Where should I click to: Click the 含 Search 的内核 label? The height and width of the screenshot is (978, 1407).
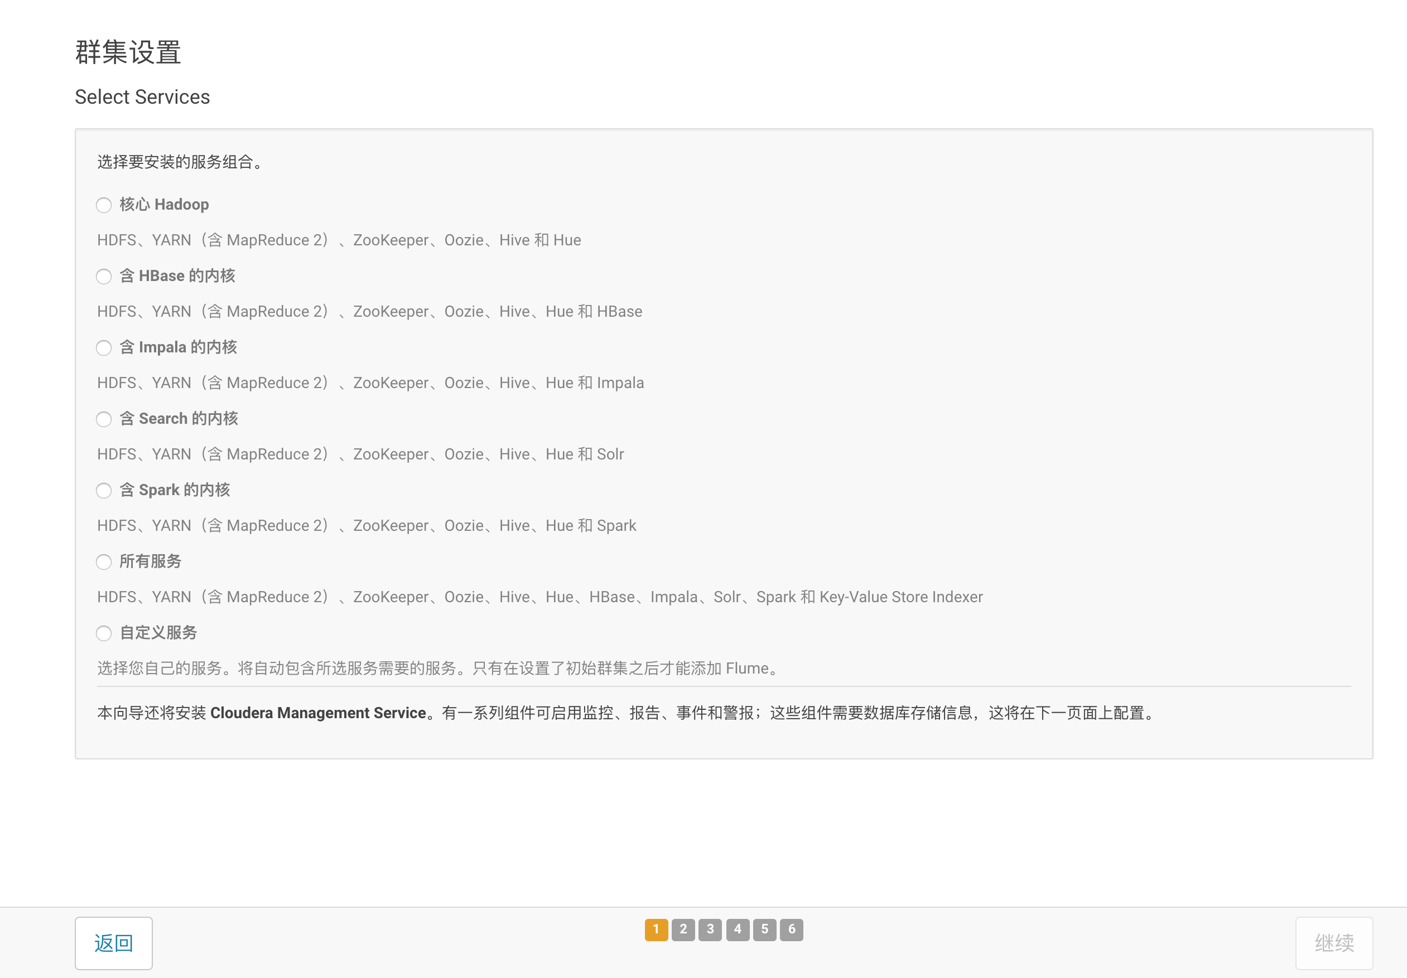pyautogui.click(x=179, y=418)
